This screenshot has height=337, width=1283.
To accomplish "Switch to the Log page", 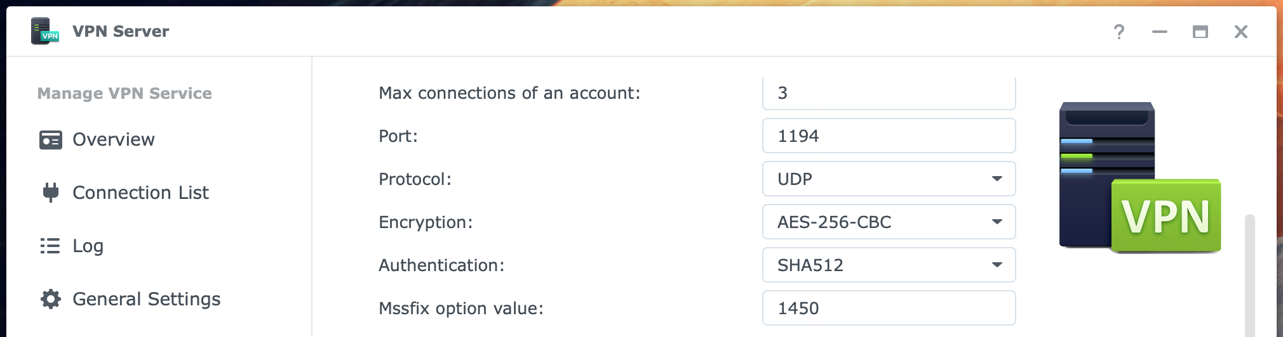I will point(88,246).
